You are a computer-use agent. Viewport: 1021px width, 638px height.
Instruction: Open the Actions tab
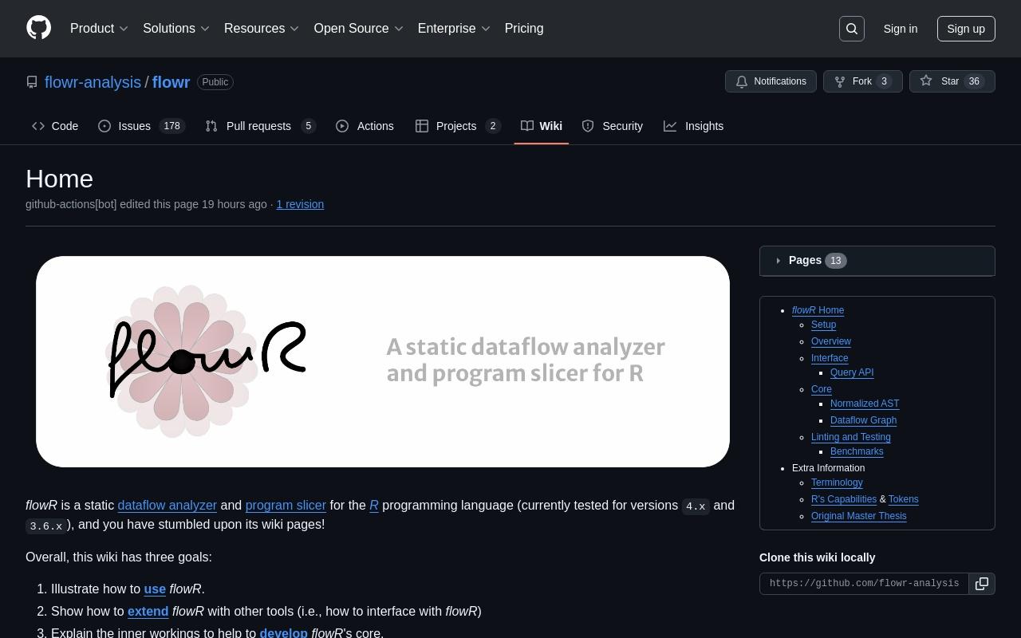365,126
